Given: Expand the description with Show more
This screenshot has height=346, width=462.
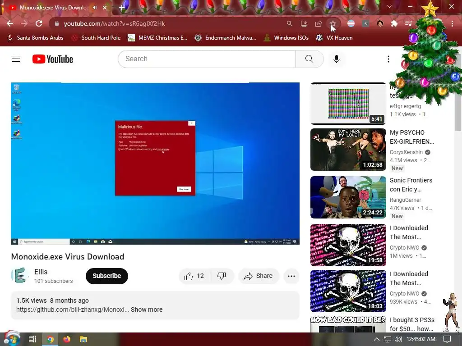Looking at the screenshot, I should click(x=147, y=310).
